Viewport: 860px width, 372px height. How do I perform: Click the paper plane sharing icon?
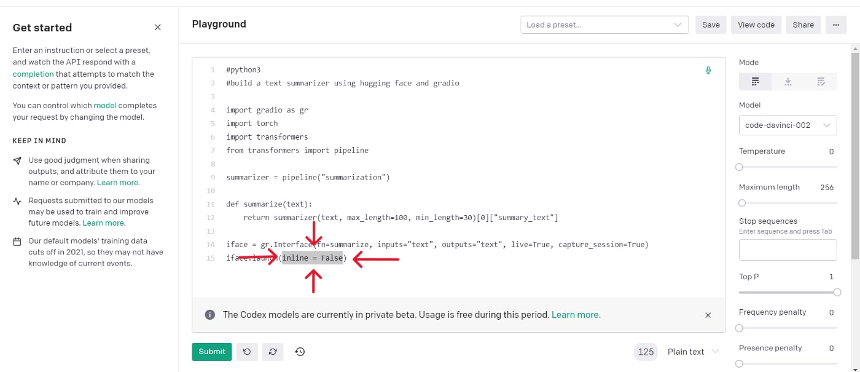(x=17, y=160)
